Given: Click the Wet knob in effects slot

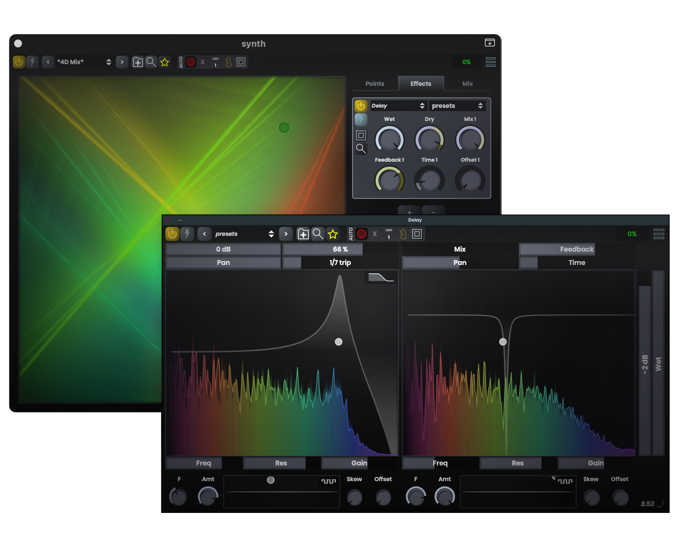Looking at the screenshot, I should point(390,140).
